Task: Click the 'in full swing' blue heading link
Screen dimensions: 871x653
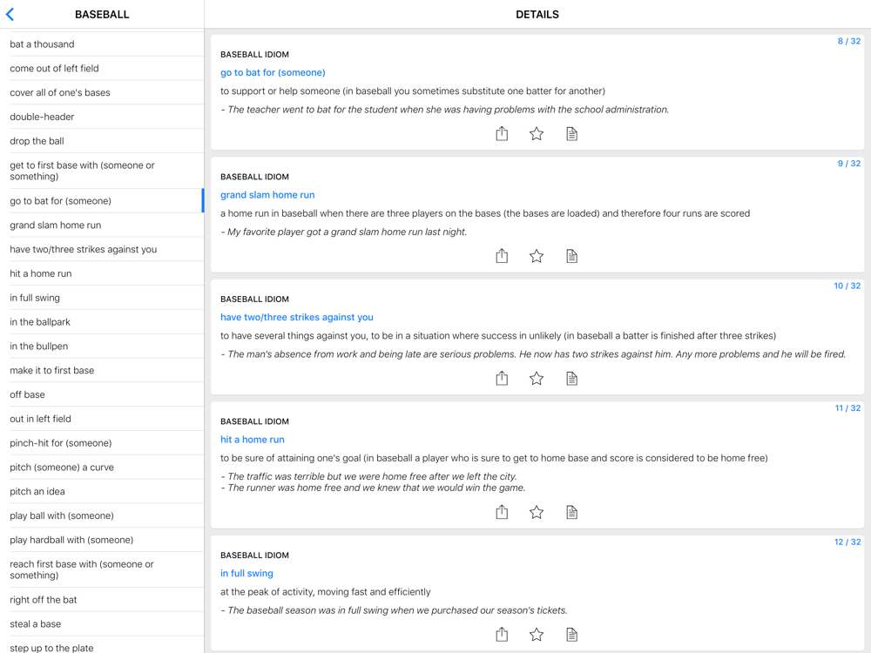Action: 246,574
